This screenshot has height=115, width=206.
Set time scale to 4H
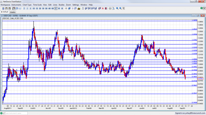coord(50,9)
